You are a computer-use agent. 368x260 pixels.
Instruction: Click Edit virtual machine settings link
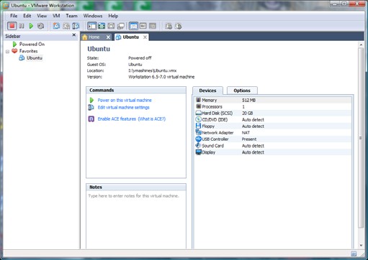(123, 108)
